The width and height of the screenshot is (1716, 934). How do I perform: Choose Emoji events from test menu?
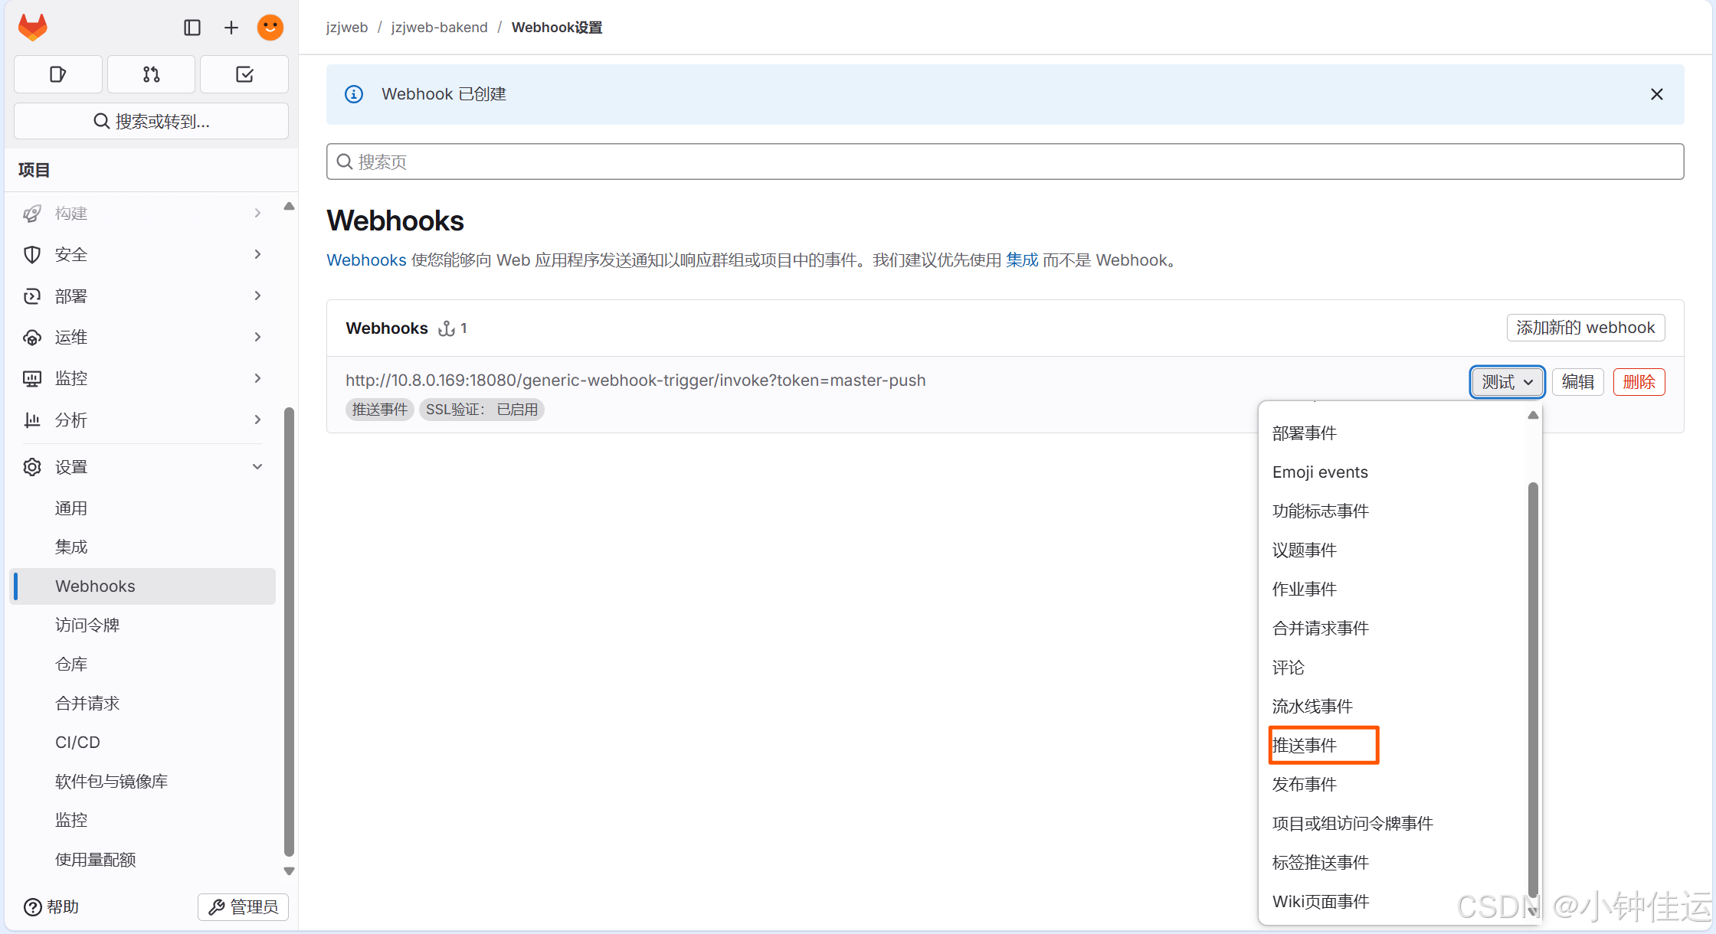[x=1393, y=472]
